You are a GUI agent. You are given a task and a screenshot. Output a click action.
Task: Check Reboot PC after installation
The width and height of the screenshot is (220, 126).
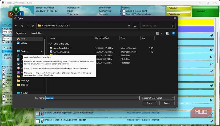124,14
